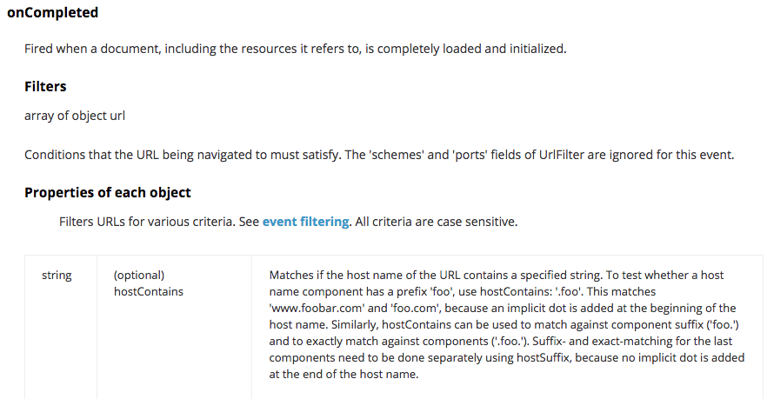767x399 pixels.
Task: Click 'at the end of the host name' line
Action: click(x=345, y=375)
